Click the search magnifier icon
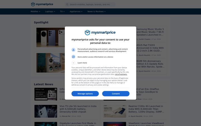The image size is (201, 126). (x=67, y=4)
